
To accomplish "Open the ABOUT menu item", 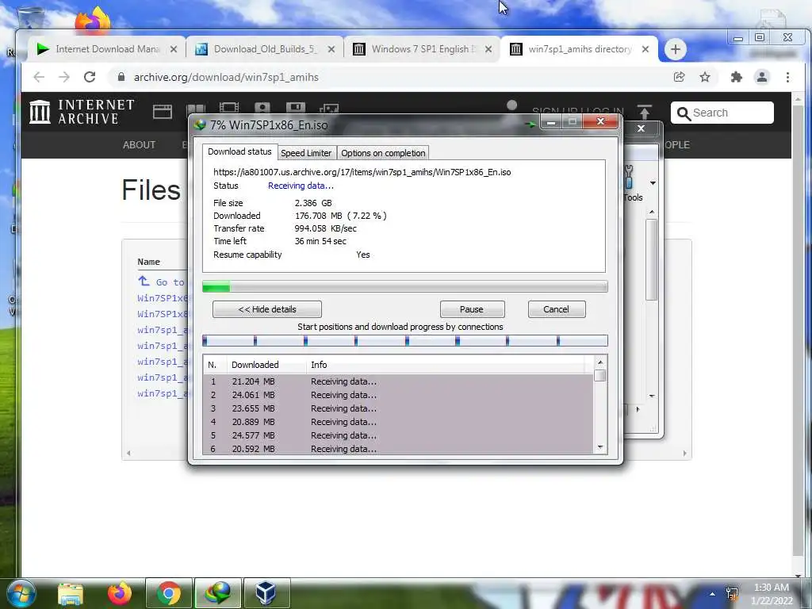I will 139,145.
